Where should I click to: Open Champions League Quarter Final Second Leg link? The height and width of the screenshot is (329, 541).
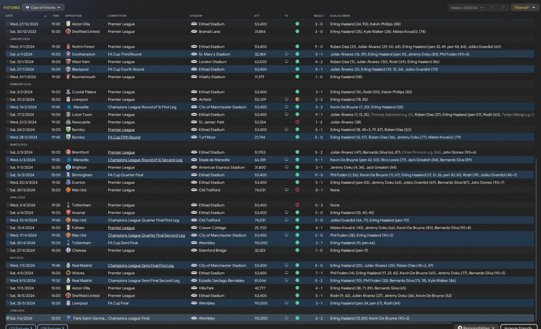(x=146, y=235)
